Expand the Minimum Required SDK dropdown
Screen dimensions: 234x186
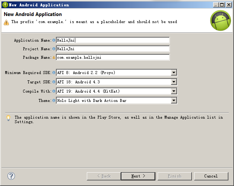(x=174, y=73)
